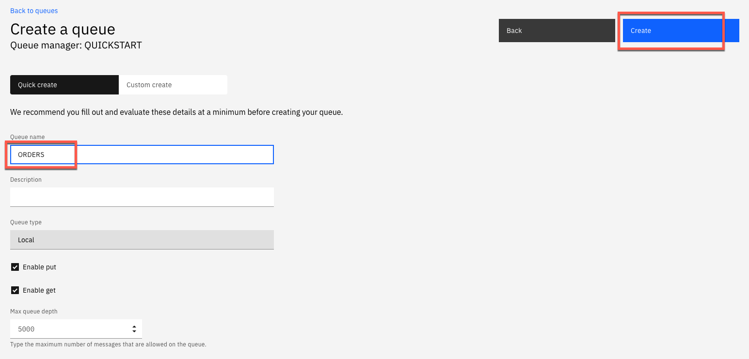The image size is (749, 359).
Task: Click the Queue manager QUICKSTART label
Action: pos(76,45)
